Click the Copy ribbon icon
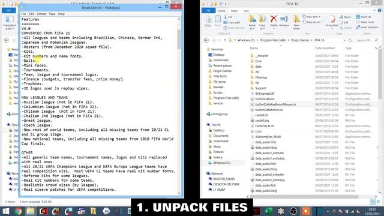 [208, 21]
